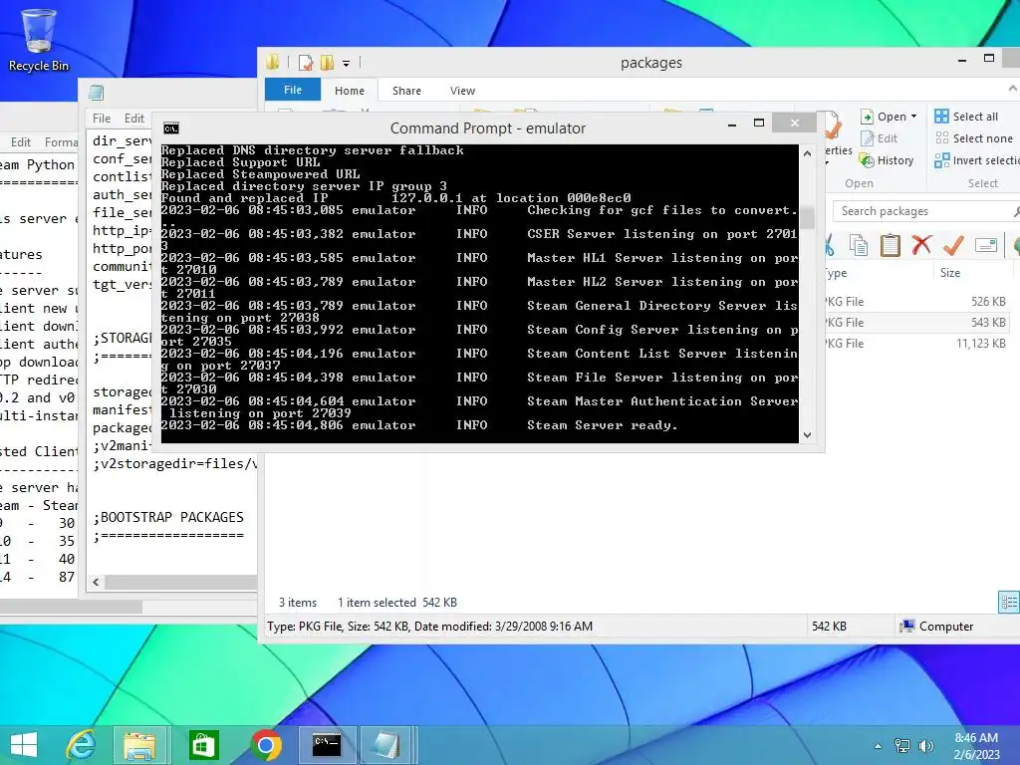Switch to the Share ribbon tab
Viewport: 1020px width, 765px height.
pyautogui.click(x=406, y=91)
